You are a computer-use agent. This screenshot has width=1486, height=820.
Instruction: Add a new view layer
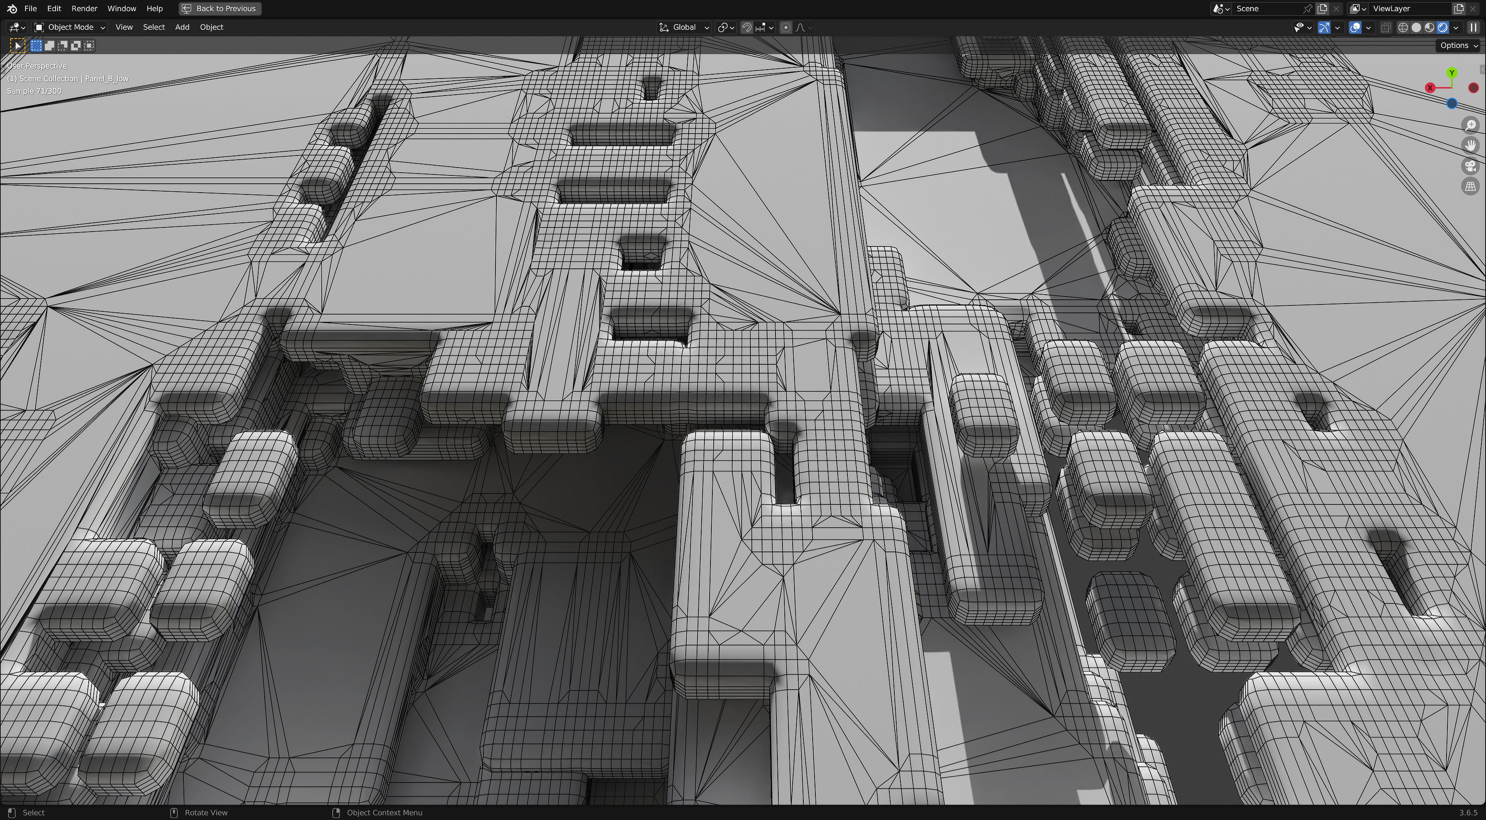click(x=1459, y=9)
